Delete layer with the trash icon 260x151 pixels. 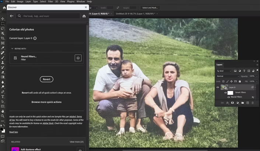pyautogui.click(x=253, y=103)
